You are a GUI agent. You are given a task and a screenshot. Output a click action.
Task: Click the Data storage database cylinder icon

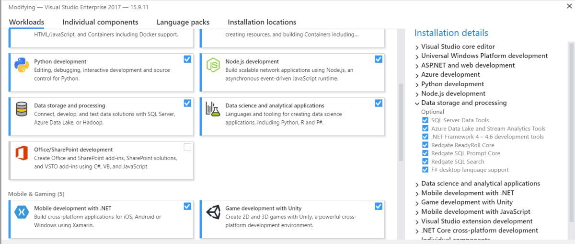22,109
